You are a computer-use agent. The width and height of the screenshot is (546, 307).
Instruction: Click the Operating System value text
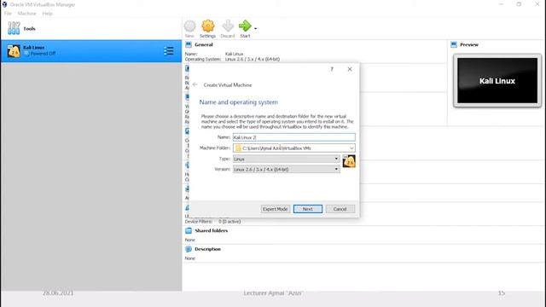(253, 59)
